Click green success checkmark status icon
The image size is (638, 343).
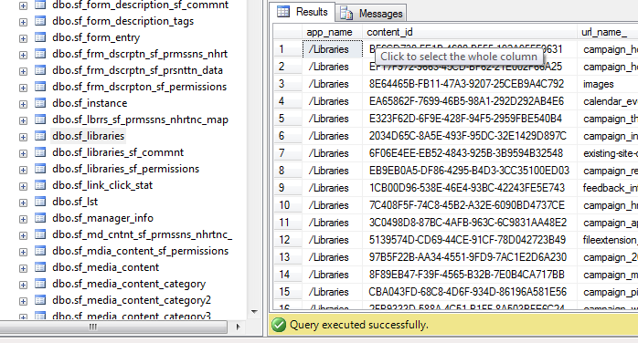click(x=279, y=325)
